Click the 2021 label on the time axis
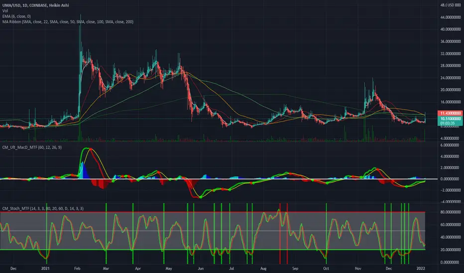 (45, 269)
